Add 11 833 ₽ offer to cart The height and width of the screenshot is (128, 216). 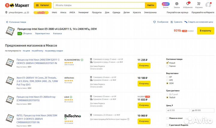click(x=144, y=105)
